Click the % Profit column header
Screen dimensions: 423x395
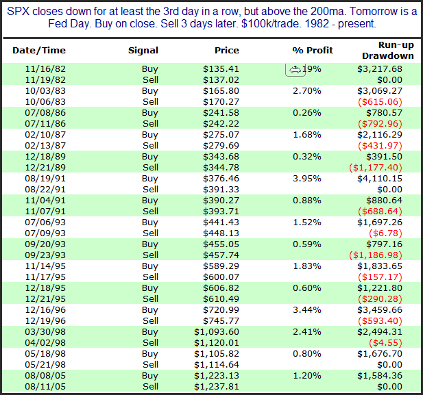point(313,51)
